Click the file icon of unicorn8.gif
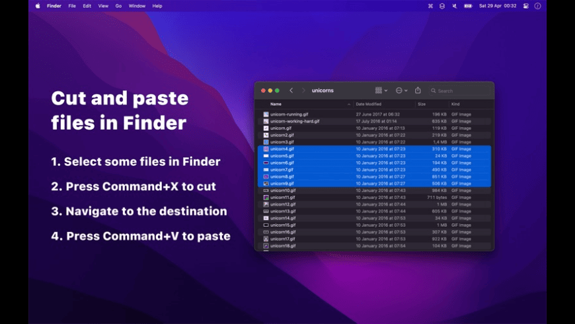The image size is (575, 324). (x=266, y=177)
